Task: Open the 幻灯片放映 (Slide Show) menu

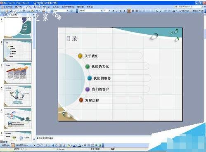Action: coord(68,7)
